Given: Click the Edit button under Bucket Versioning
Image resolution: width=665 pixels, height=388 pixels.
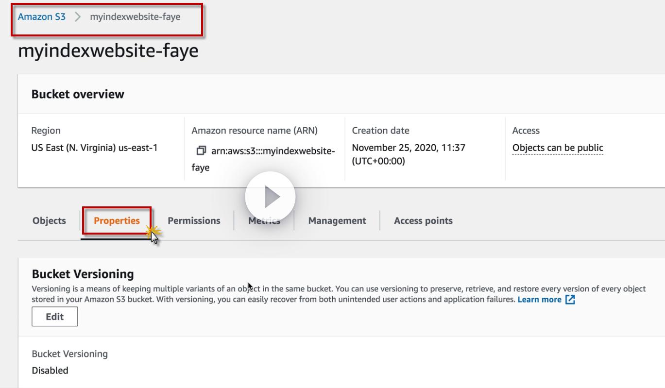Looking at the screenshot, I should tap(54, 317).
